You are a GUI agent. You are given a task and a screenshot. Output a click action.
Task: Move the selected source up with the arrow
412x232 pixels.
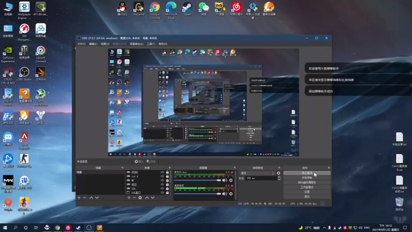(147, 197)
